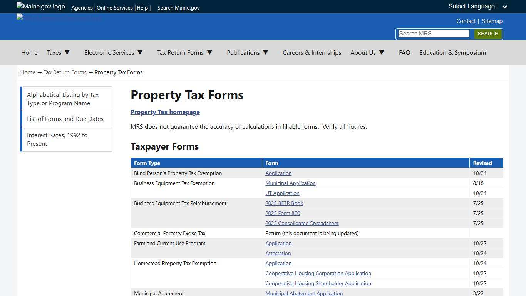
Task: Click the MRS agency logo
Action: [x=58, y=18]
